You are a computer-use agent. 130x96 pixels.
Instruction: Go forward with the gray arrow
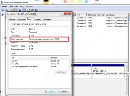pyautogui.click(x=6, y=10)
